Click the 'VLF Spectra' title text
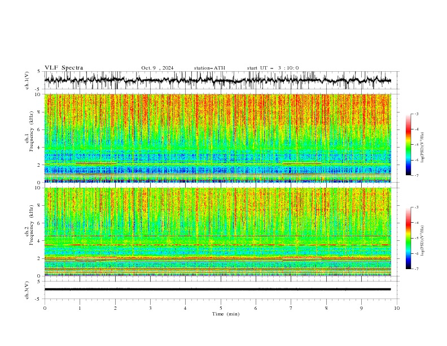 pos(64,68)
